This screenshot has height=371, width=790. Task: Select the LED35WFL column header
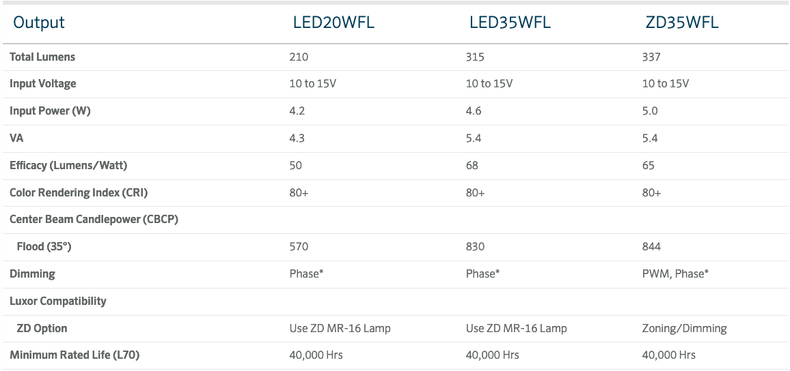[x=510, y=23]
